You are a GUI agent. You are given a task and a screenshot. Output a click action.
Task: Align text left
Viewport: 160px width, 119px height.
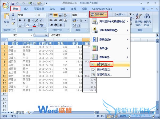tap(51, 20)
